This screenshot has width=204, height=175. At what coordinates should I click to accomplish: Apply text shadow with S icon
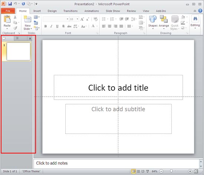click(63, 26)
